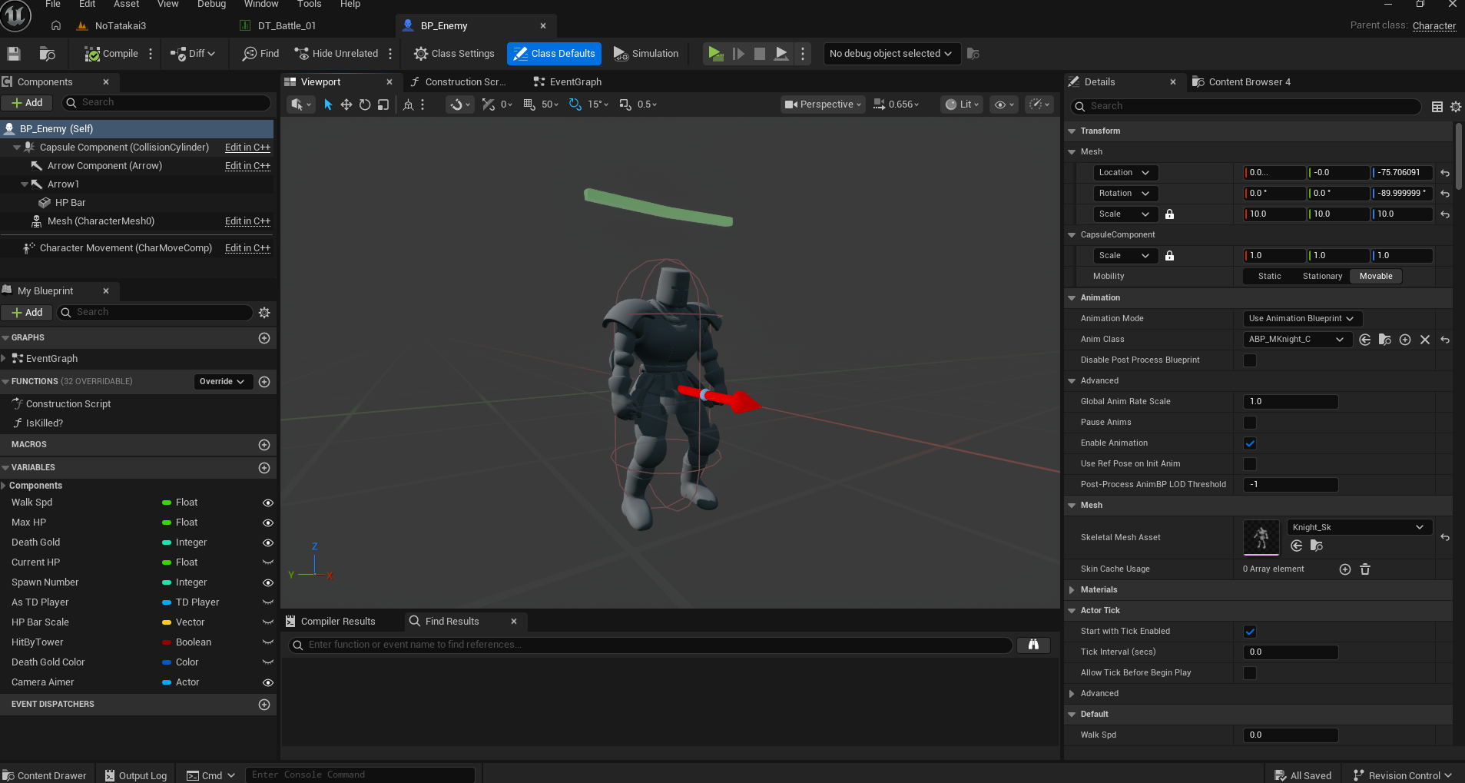Screen dimensions: 1465x783
Task: Open Edit in C++ for Character Movement
Action: click(x=247, y=248)
